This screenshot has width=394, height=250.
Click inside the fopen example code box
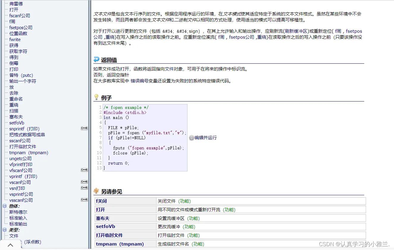coord(145,138)
